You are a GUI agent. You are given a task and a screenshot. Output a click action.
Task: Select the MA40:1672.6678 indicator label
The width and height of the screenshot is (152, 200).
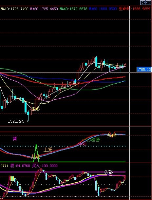tap(73, 9)
